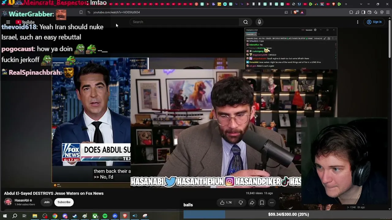This screenshot has height=220, width=392.
Task: Click the YouTube search magnifier button
Action: 246,22
